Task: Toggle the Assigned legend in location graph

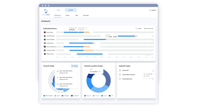Action: [88, 96]
